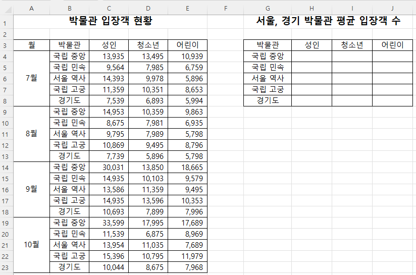Select empty 어린이 cell for 경기도 summary
This screenshot has width=416, height=275.
(393, 101)
